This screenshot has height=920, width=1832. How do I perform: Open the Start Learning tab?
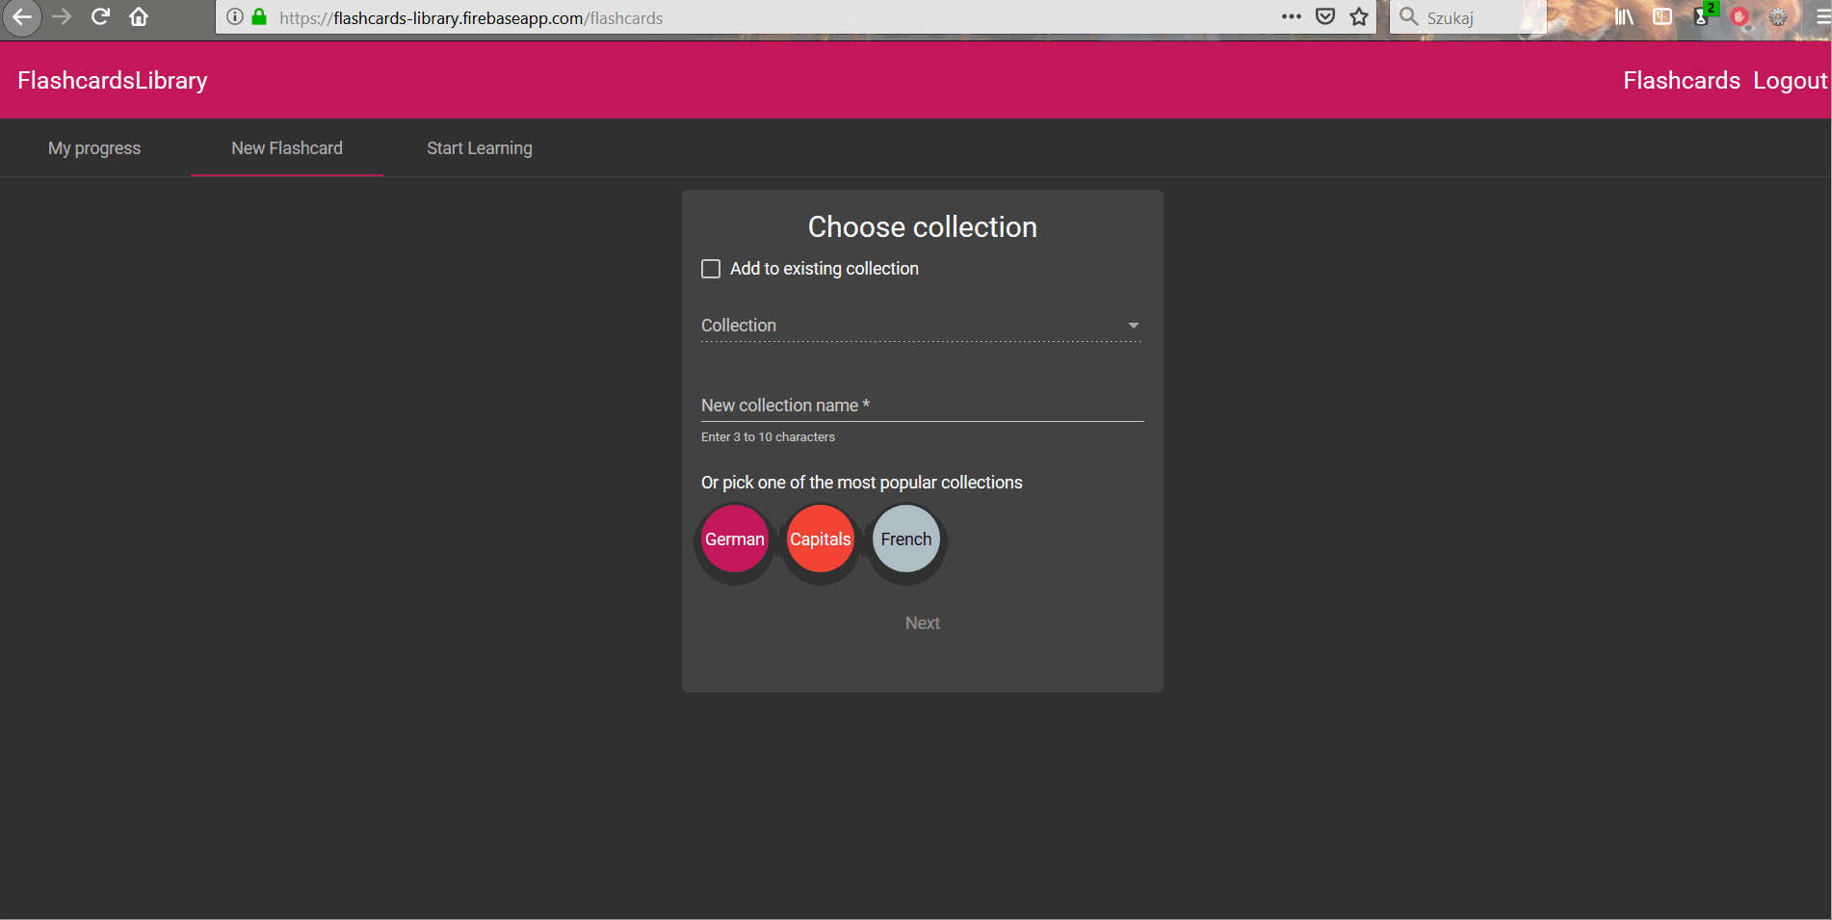(x=479, y=147)
